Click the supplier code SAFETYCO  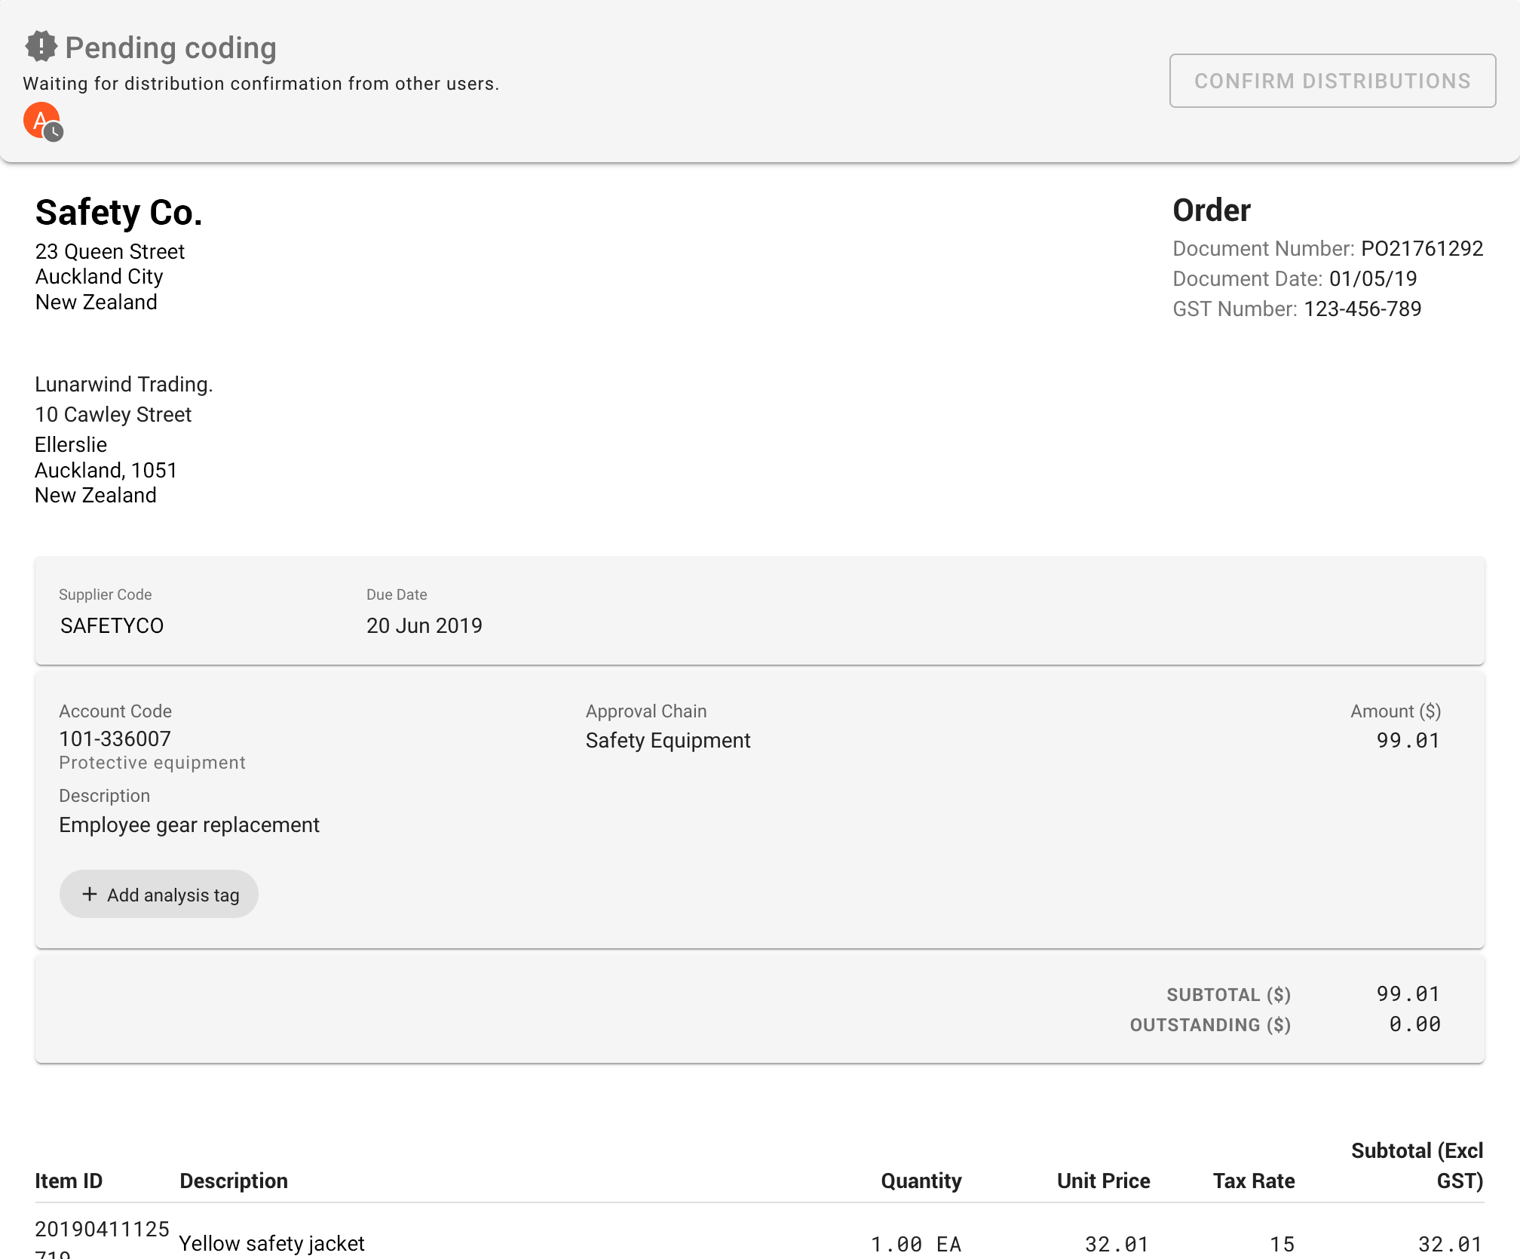112,625
